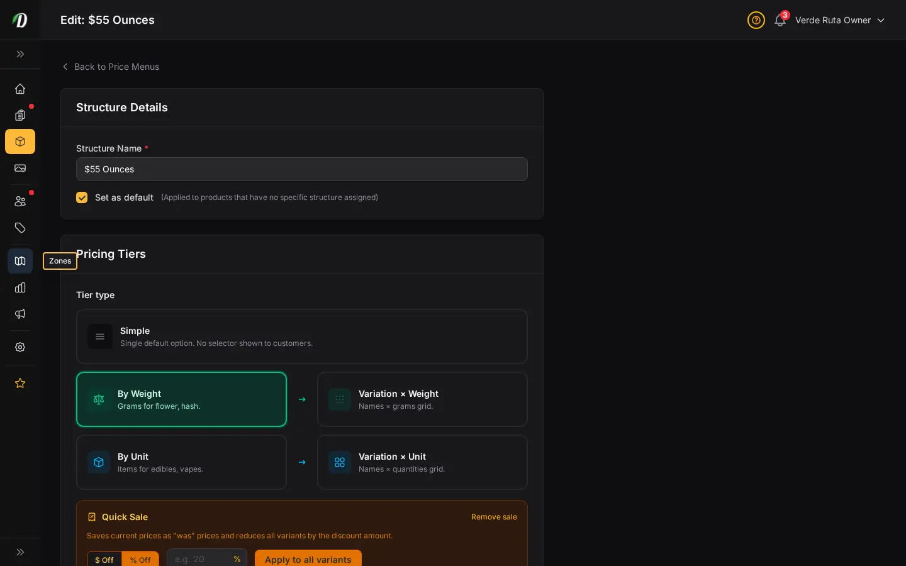The height and width of the screenshot is (566, 906).
Task: Open the marketing megaphone sidebar icon
Action: 20,314
